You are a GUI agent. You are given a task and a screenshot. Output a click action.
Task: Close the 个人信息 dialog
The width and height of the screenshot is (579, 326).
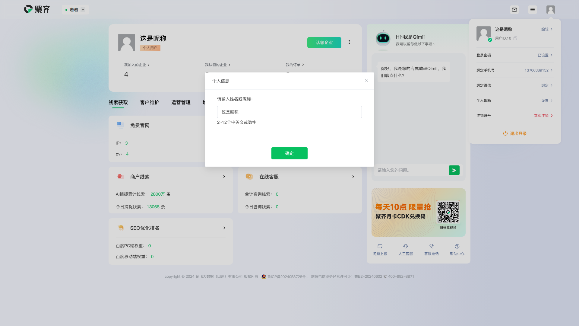366,80
